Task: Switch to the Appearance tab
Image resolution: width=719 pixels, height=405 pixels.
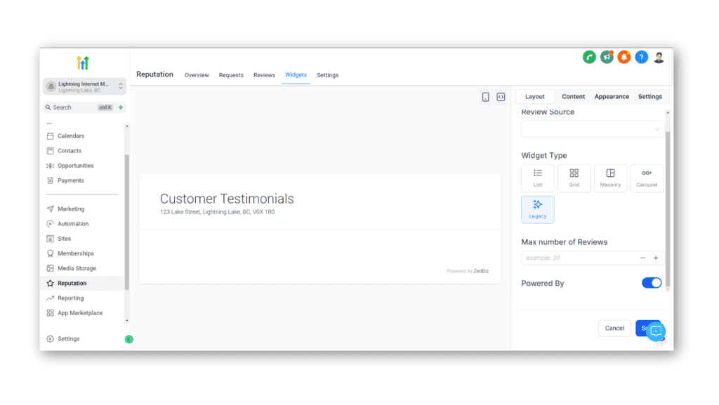Action: point(612,96)
